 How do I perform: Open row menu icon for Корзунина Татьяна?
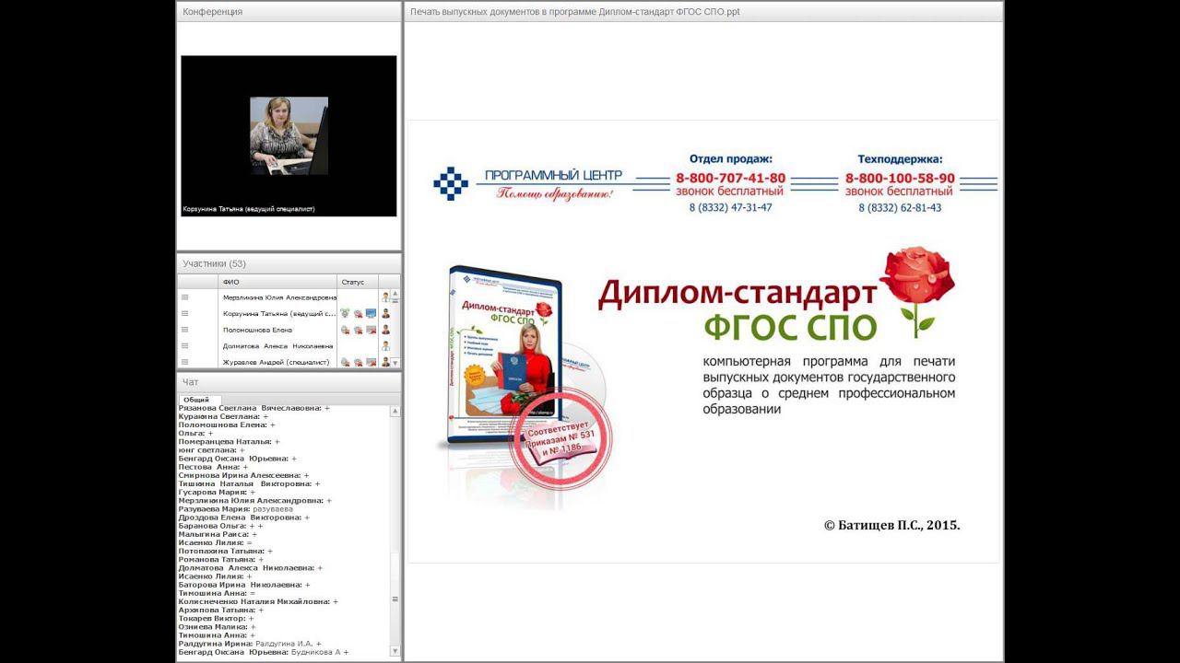pos(184,314)
